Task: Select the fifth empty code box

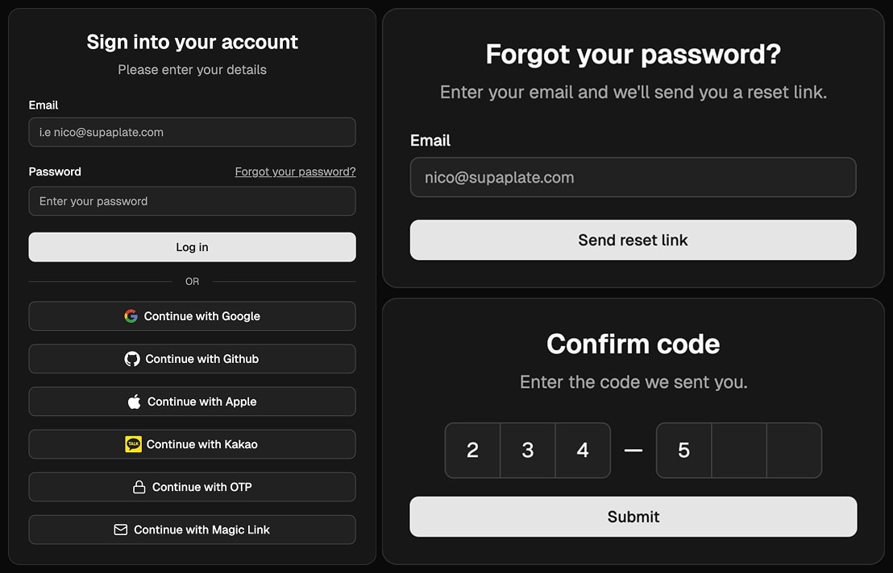Action: pos(739,450)
